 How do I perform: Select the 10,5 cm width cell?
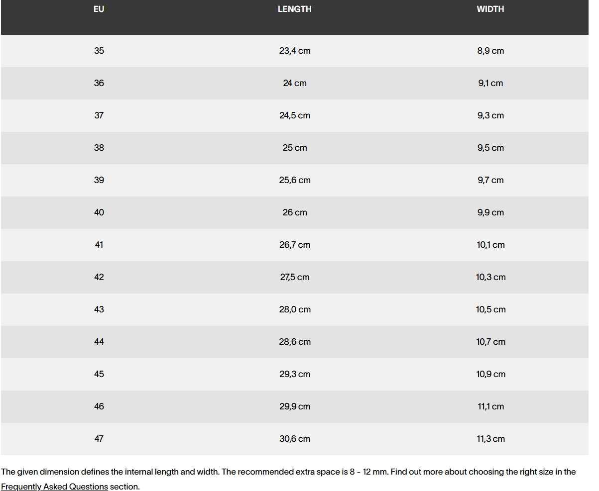coord(490,309)
